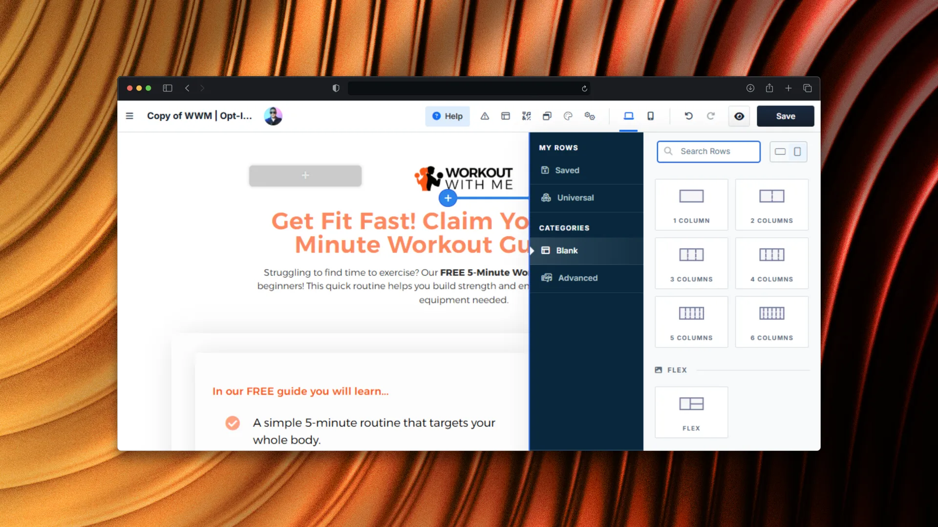
Task: Open the Advanced category
Action: click(577, 278)
